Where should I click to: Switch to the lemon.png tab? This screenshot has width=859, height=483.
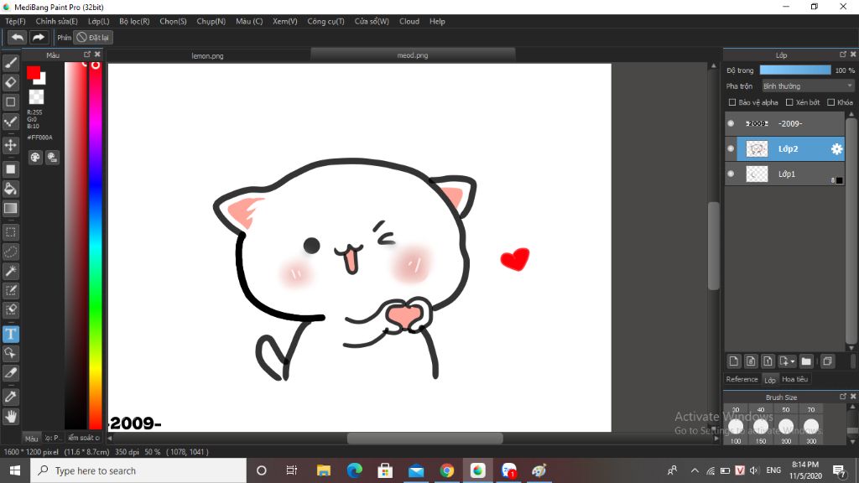[x=208, y=55]
